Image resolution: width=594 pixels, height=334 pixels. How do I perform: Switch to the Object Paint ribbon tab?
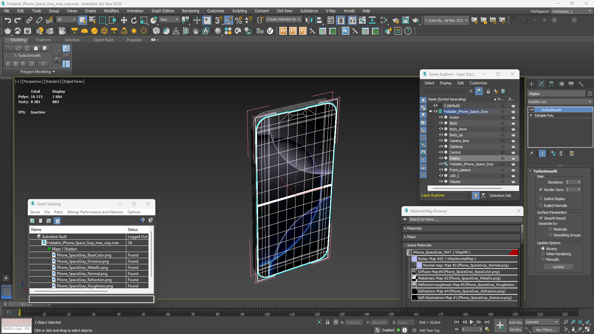(103, 40)
